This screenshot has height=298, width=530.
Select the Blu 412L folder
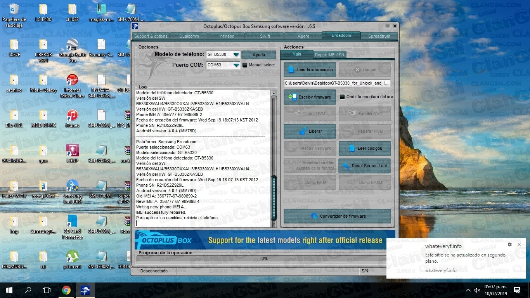(14, 118)
